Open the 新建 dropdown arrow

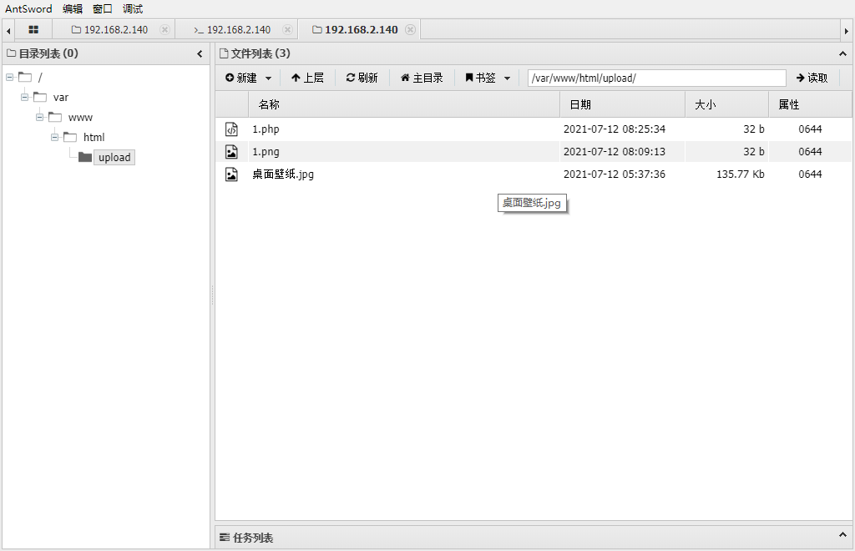[x=268, y=78]
